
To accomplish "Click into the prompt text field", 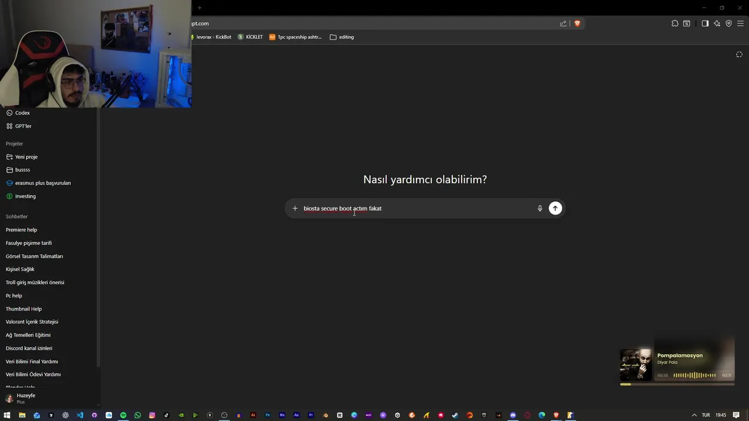I will [418, 208].
